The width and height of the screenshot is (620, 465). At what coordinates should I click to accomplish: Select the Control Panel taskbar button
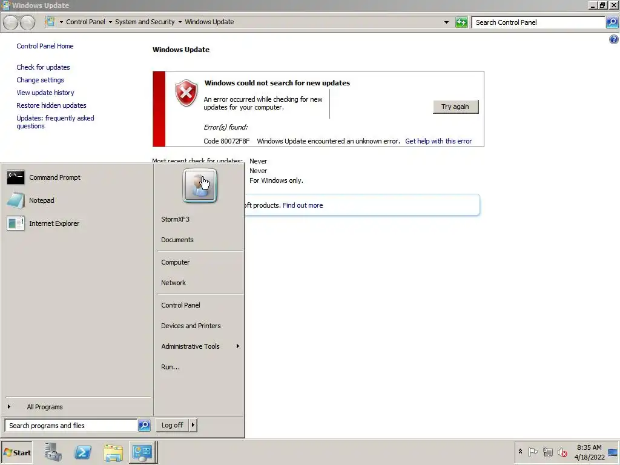click(x=142, y=452)
